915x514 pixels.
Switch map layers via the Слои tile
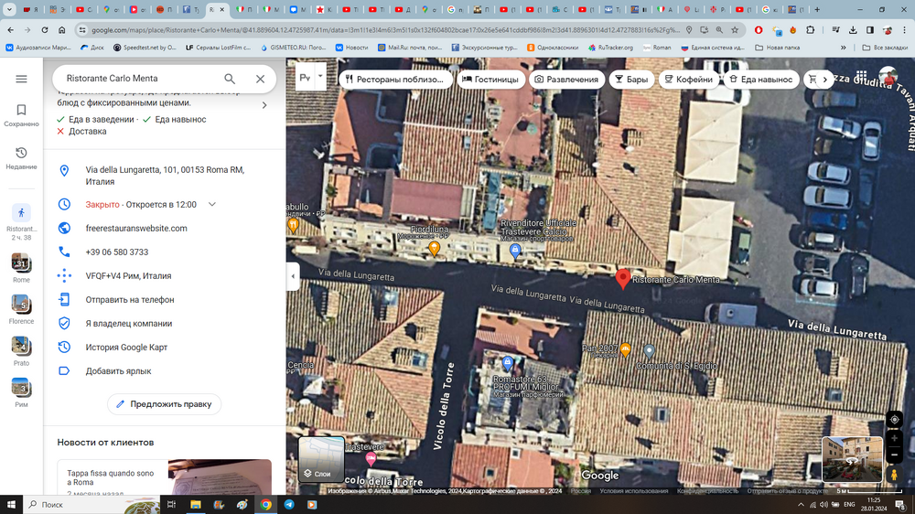pyautogui.click(x=321, y=460)
